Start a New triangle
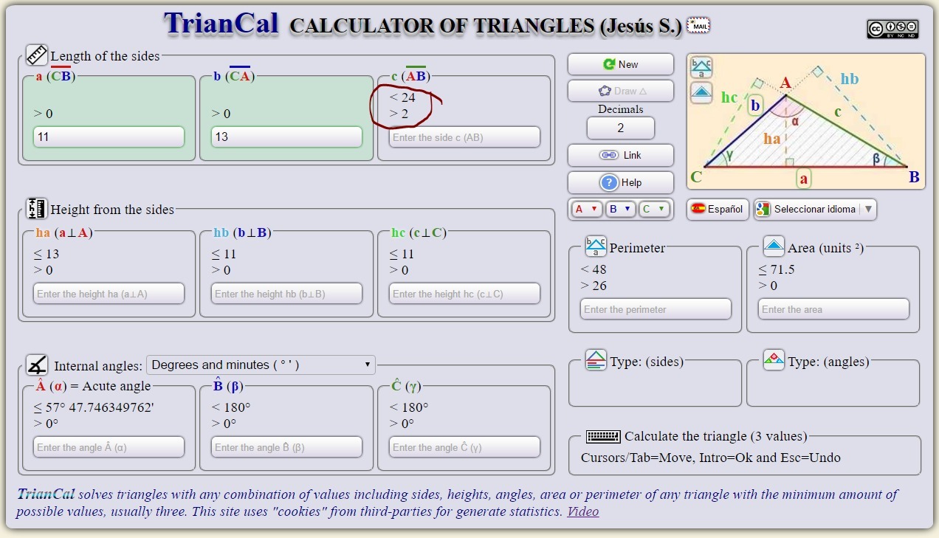Viewport: 939px width, 538px height. (621, 64)
